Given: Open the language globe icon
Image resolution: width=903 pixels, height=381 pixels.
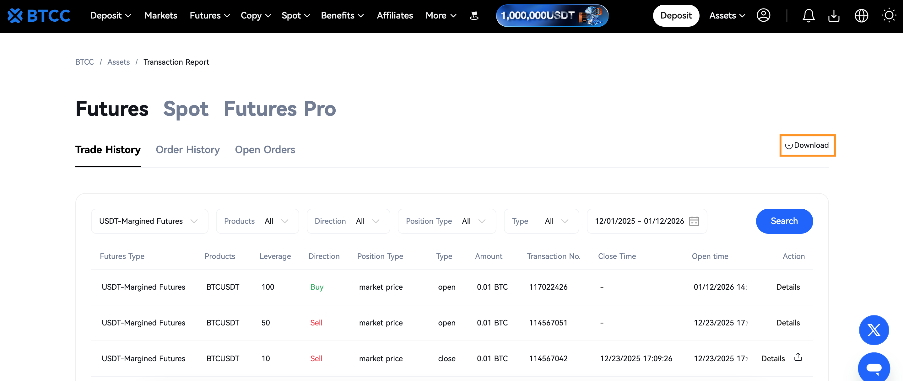Looking at the screenshot, I should click(861, 15).
